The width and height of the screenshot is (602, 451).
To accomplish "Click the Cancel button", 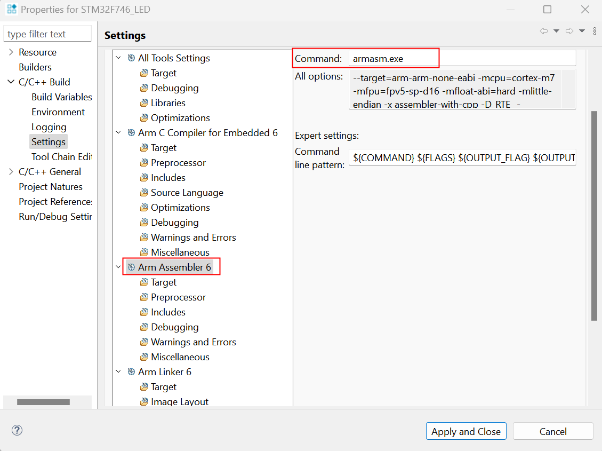I will pos(553,431).
